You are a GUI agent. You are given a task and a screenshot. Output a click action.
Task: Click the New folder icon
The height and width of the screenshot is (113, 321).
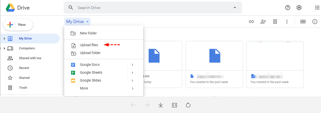[73, 34]
